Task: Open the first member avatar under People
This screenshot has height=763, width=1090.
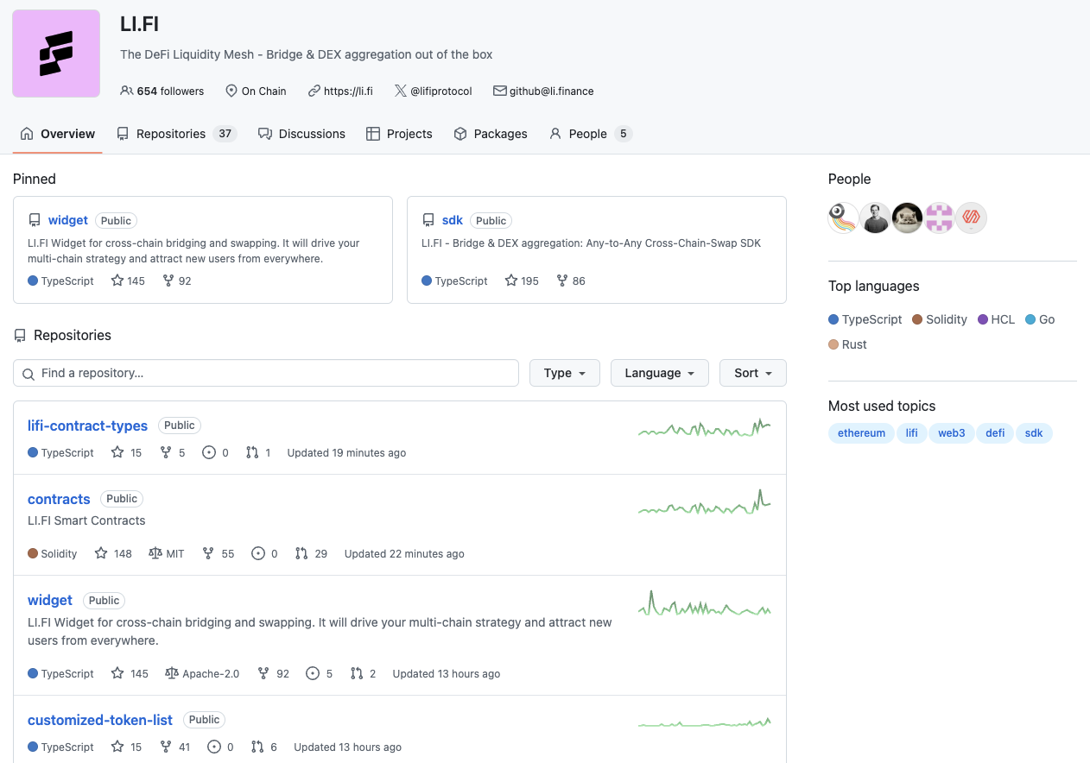Action: click(843, 218)
